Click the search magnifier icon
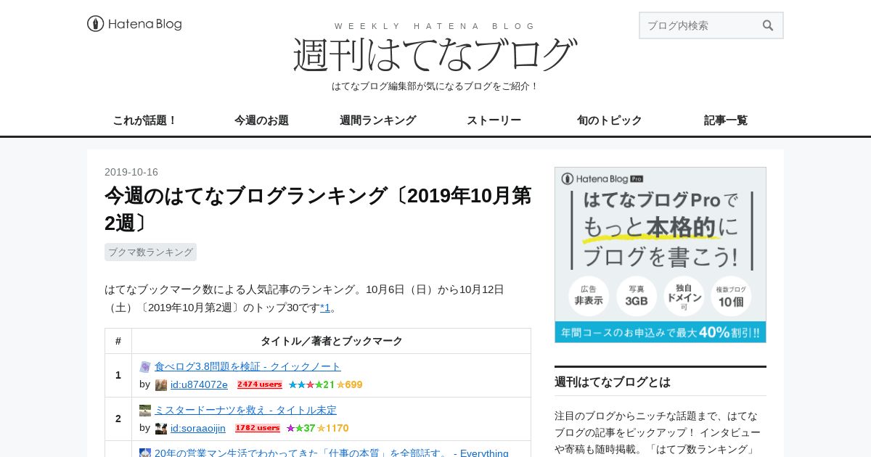This screenshot has width=871, height=457. click(768, 25)
